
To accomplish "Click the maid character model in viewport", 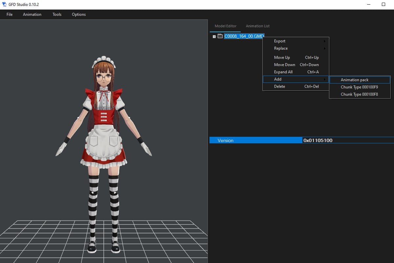I will pyautogui.click(x=104, y=154).
